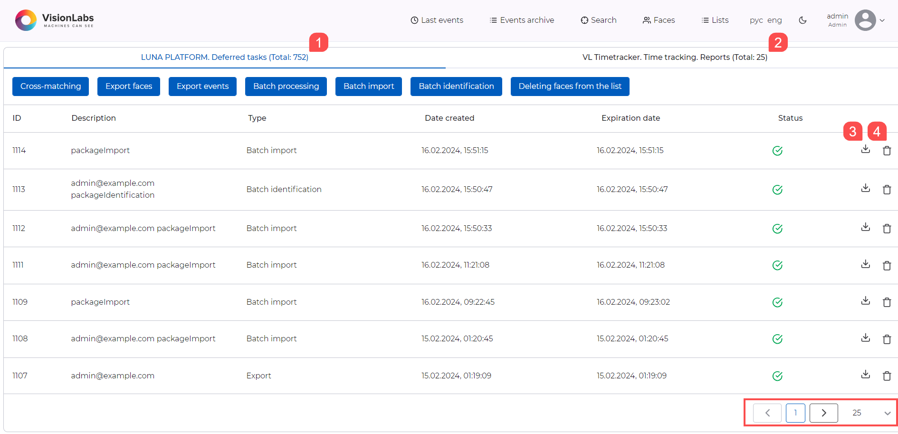The image size is (898, 434).
Task: Toggle dark mode with moon icon
Action: 802,20
